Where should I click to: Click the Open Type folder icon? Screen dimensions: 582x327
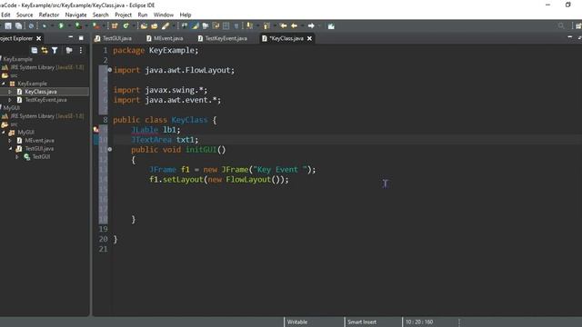tap(144, 26)
